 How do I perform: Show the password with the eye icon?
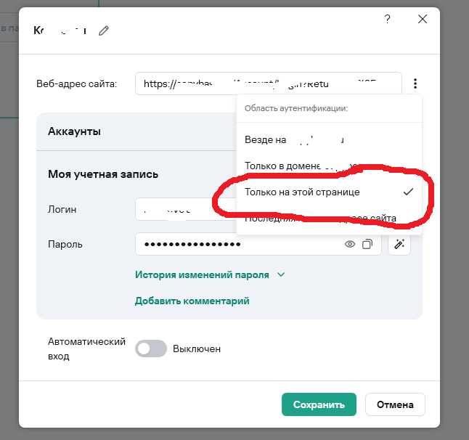(x=350, y=244)
